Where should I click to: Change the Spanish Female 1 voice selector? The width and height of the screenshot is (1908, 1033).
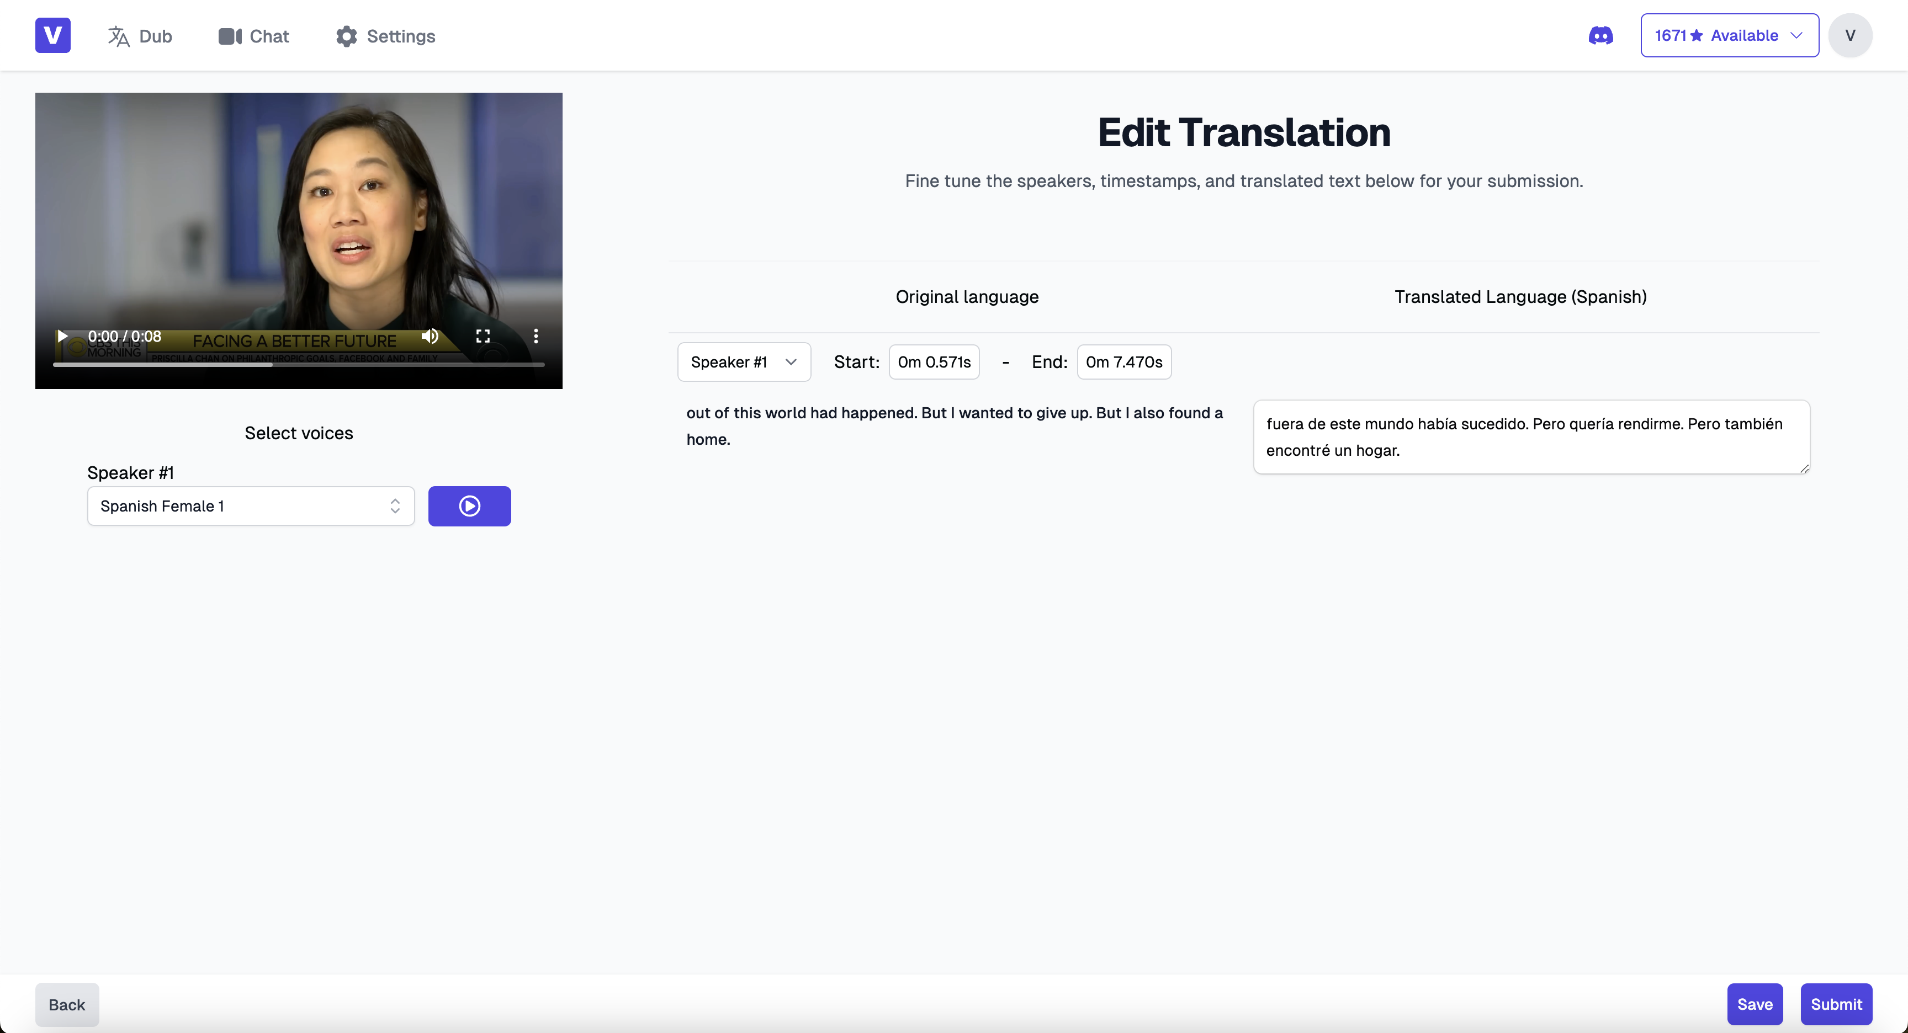coord(250,506)
